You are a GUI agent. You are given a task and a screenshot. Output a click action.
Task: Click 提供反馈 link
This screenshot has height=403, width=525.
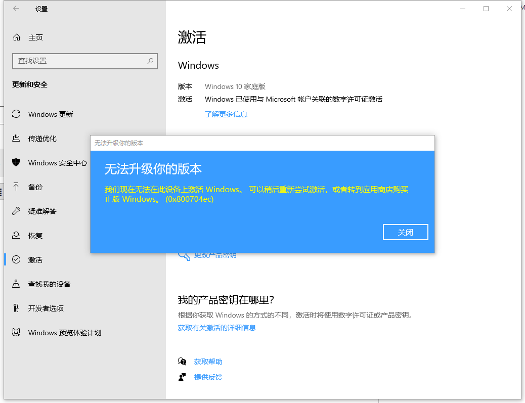[208, 377]
